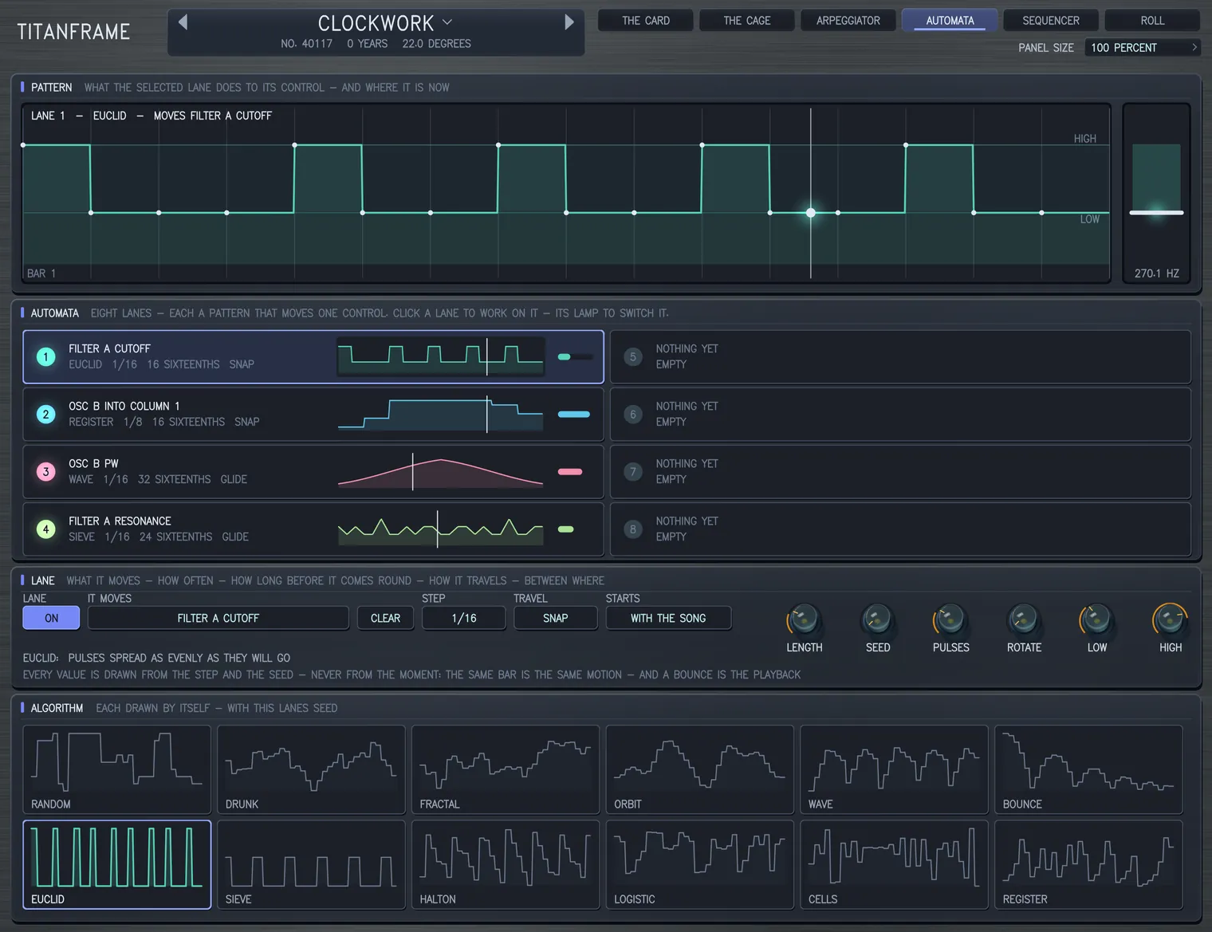
Task: Click the HIGH knob
Action: pos(1171,619)
